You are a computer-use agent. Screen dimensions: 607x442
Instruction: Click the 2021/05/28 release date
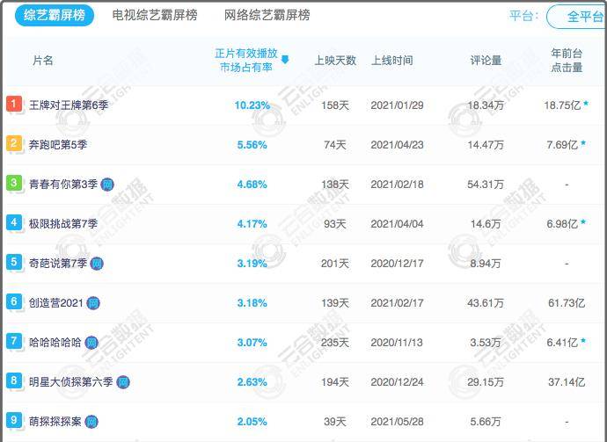click(397, 422)
